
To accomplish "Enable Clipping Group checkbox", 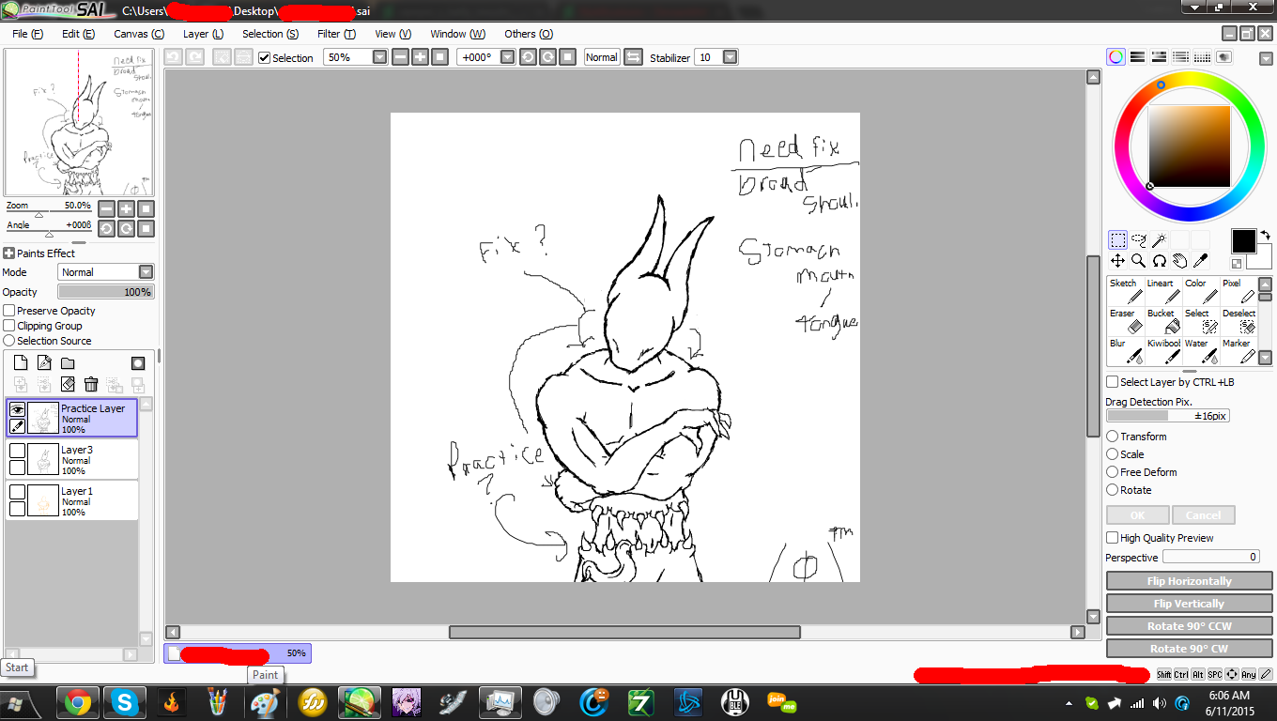I will (9, 326).
